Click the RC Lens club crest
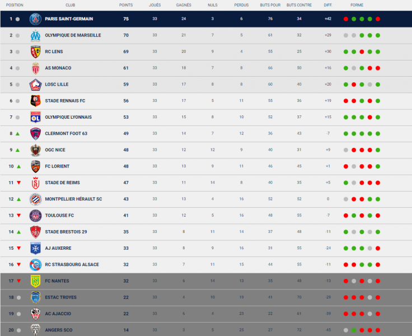 click(x=36, y=52)
